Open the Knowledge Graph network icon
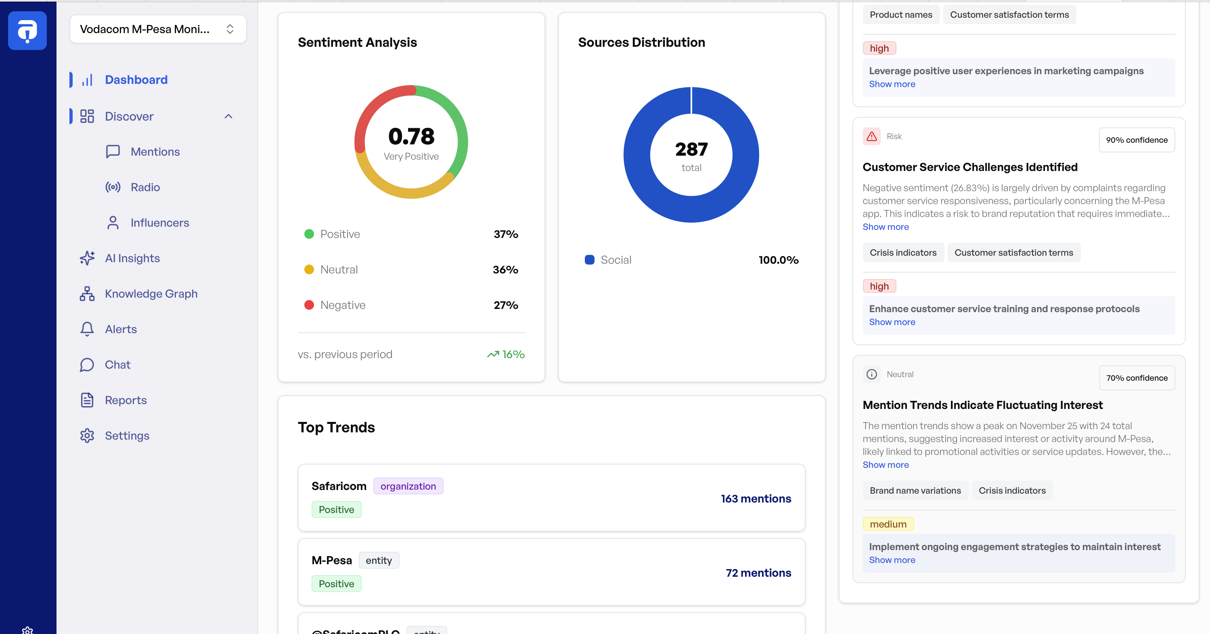Screen dimensions: 1210x634 pyautogui.click(x=87, y=294)
